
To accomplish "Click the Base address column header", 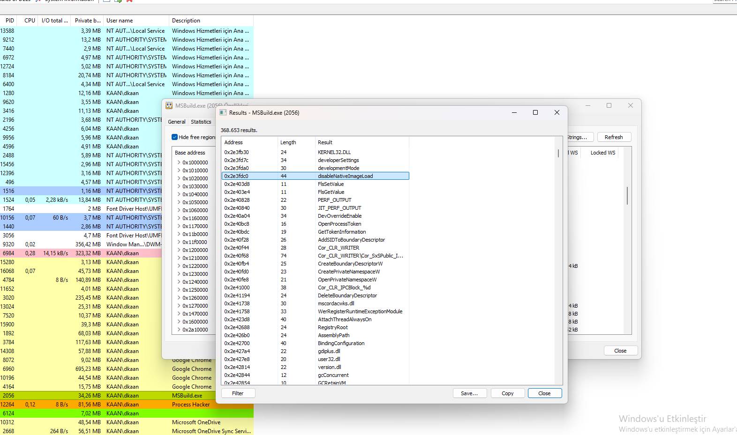I will 194,153.
